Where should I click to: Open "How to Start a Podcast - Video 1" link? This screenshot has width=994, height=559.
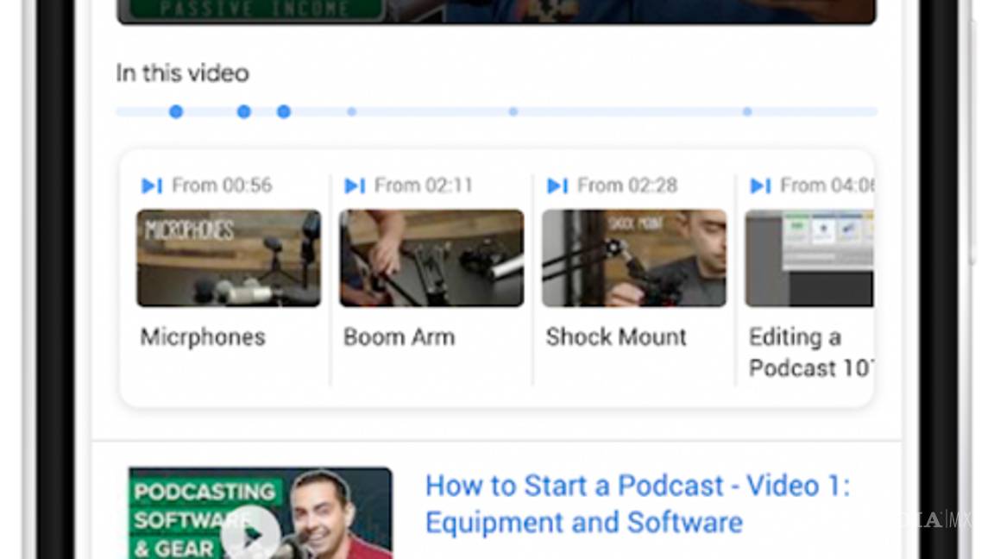pyautogui.click(x=638, y=503)
